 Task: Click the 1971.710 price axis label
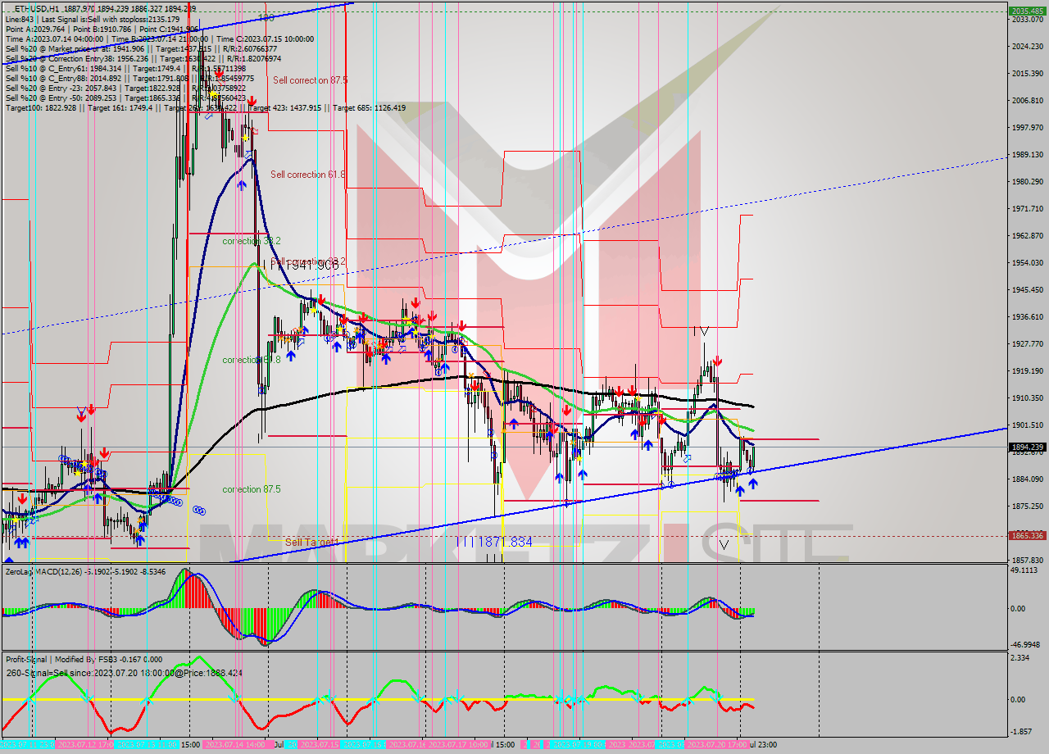(x=1027, y=209)
